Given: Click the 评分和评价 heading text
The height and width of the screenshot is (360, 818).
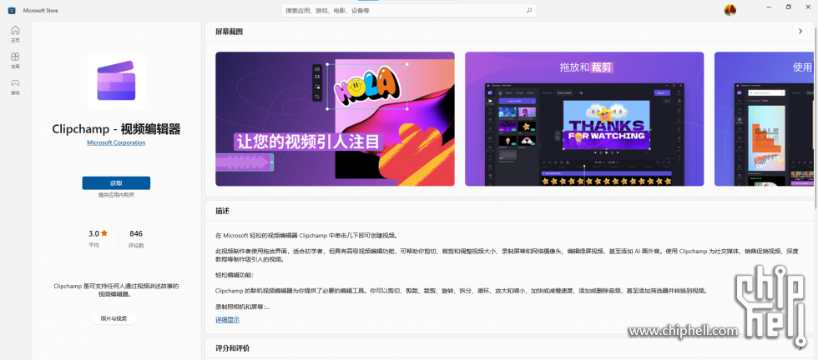Looking at the screenshot, I should [233, 347].
